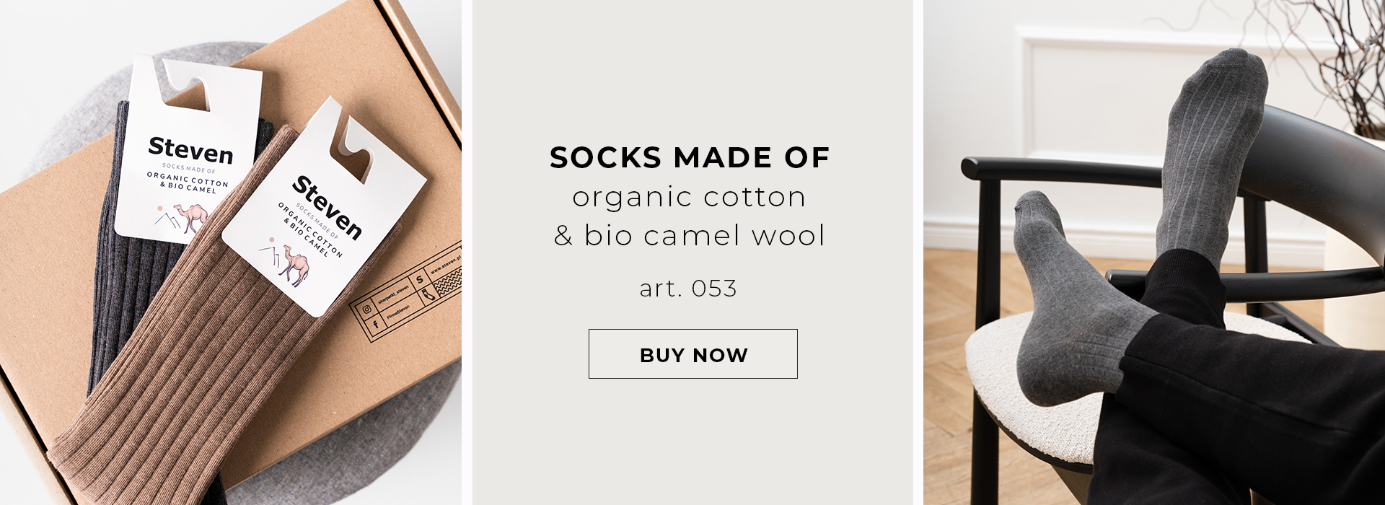This screenshot has height=505, width=1385.
Task: Click the Instagram icon printed on the box
Action: pos(367,309)
